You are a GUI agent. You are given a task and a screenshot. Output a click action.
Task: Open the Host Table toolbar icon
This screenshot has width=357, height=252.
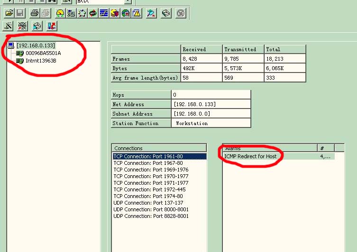click(71, 13)
